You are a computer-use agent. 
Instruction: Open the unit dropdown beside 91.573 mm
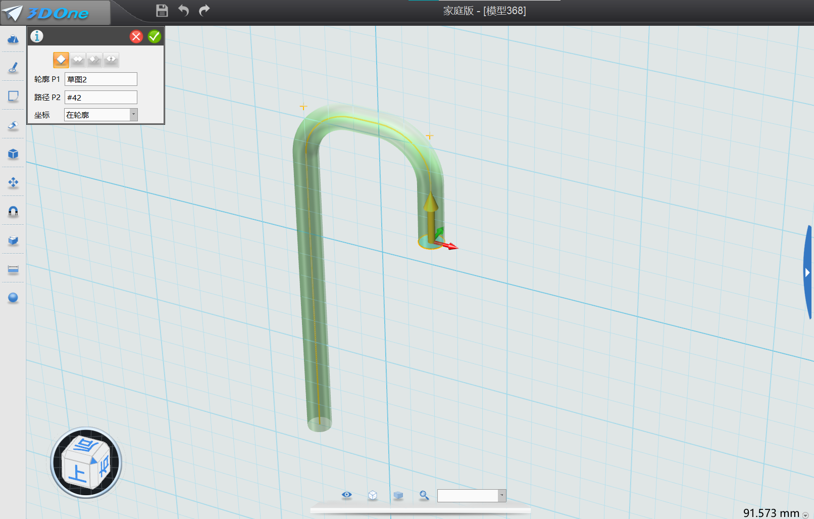(x=805, y=515)
